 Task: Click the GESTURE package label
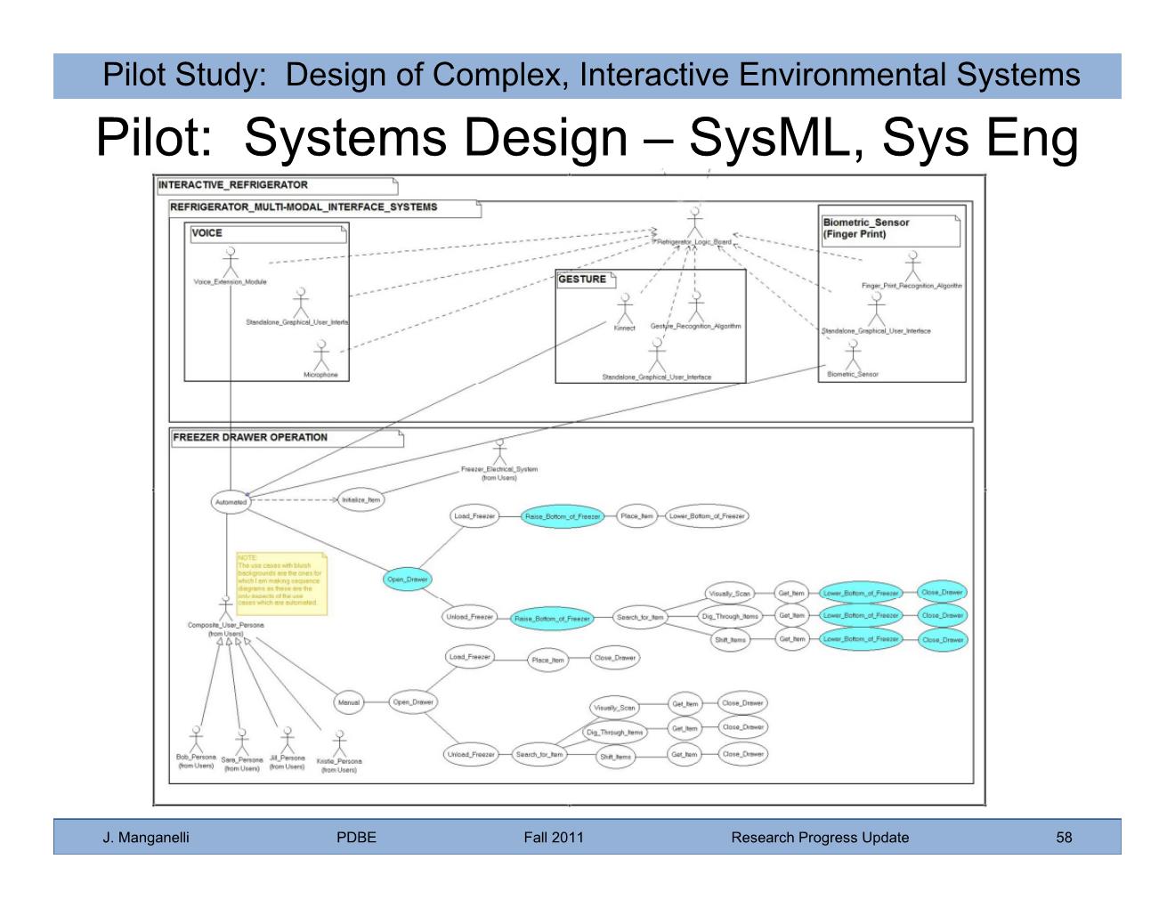coord(582,280)
